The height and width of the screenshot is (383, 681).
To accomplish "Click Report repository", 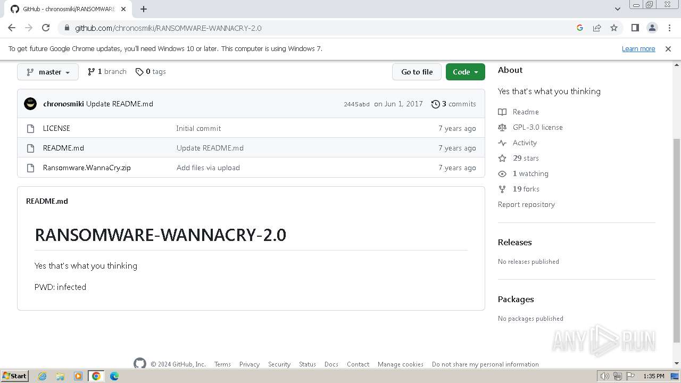I will (x=526, y=204).
